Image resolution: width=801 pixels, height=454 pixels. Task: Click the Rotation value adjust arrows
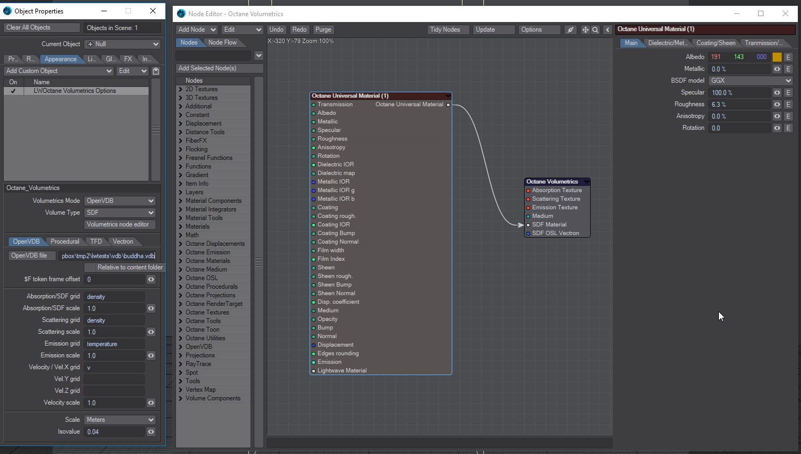point(777,128)
